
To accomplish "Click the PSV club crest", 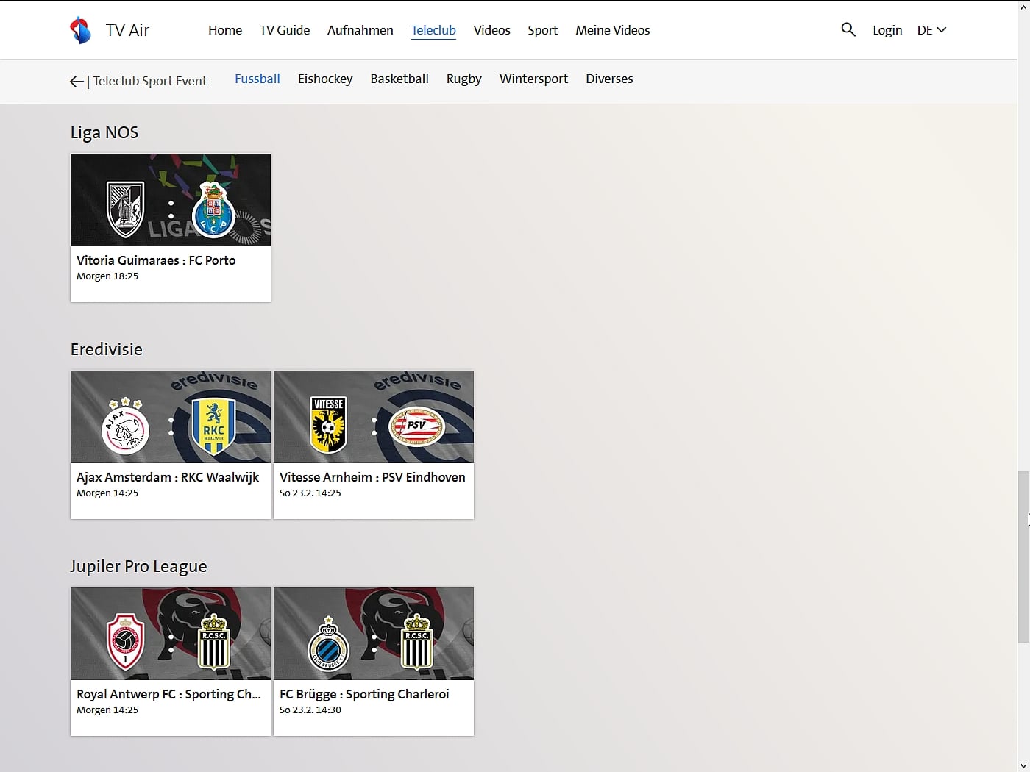I will pyautogui.click(x=416, y=426).
